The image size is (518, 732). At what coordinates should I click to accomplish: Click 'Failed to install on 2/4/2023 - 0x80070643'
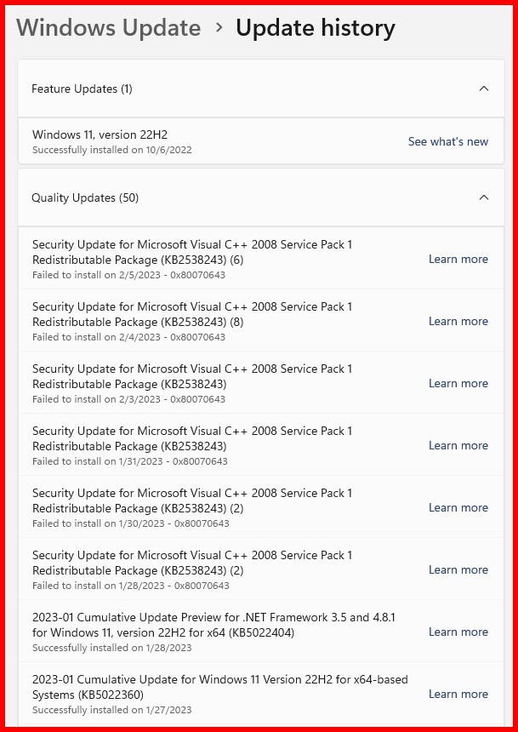pos(128,337)
